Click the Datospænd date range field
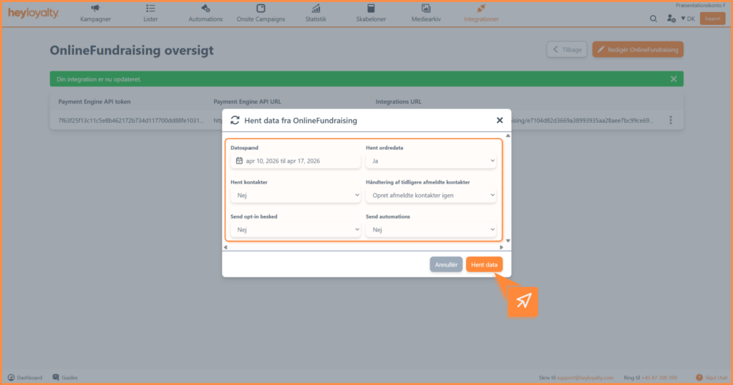The image size is (733, 385). point(296,161)
